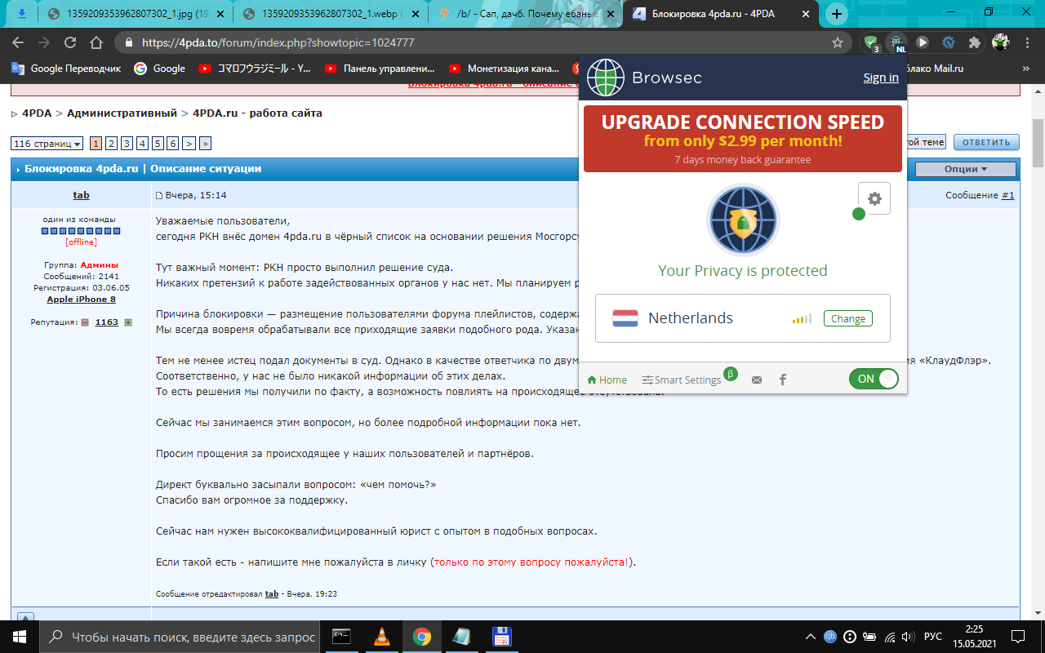Open the Chrome extensions puzzle icon
Image resolution: width=1045 pixels, height=653 pixels.
tap(974, 42)
